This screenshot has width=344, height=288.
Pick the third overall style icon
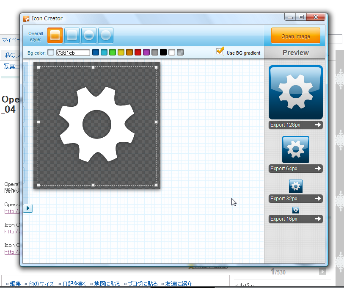coord(88,36)
